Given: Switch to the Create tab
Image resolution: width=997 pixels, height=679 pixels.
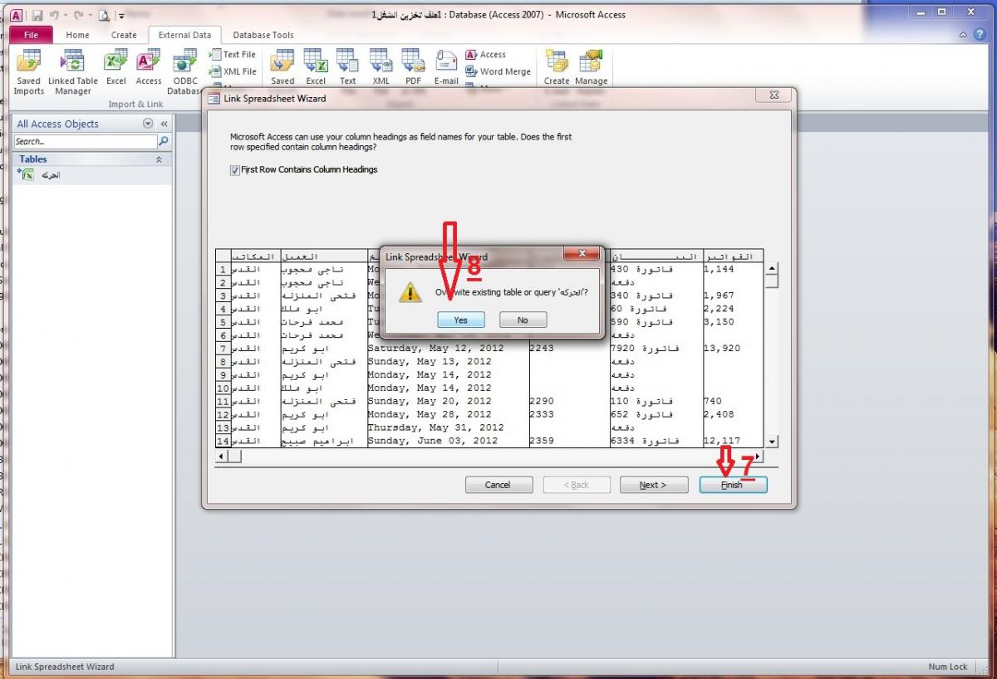Looking at the screenshot, I should 124,35.
